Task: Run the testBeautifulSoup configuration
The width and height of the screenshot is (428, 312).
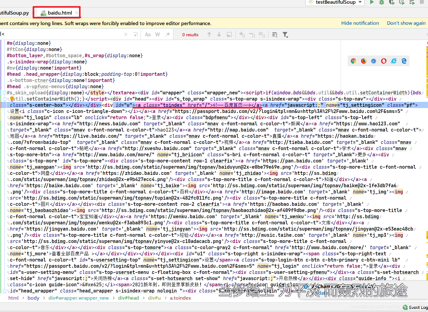Action: pos(372,2)
